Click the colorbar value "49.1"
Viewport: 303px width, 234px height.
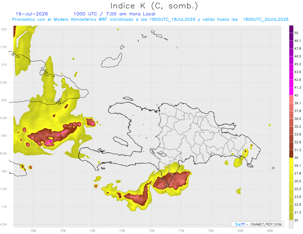click(298, 41)
